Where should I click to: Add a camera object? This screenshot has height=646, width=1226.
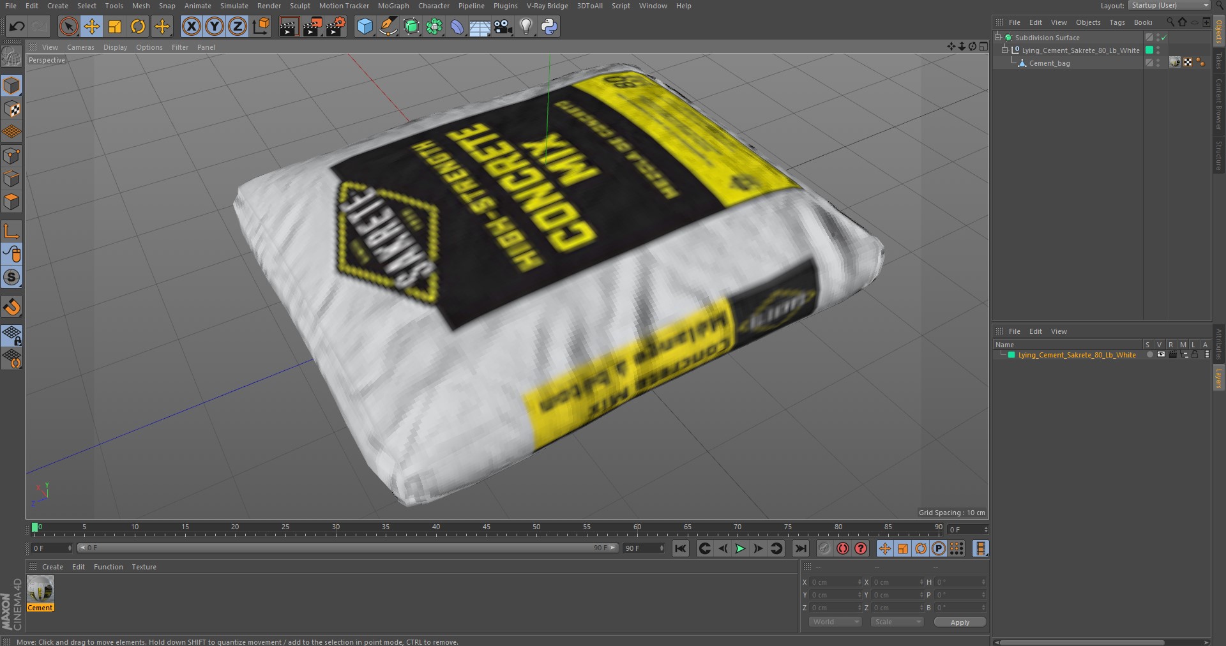pos(503,26)
